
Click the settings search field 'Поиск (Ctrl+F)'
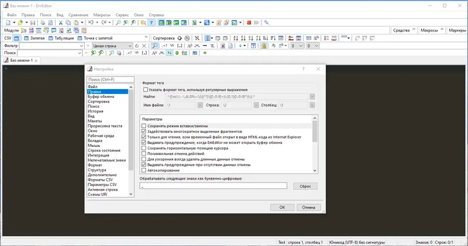(x=111, y=79)
